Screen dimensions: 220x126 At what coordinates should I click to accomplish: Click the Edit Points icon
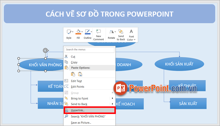pos(66,86)
